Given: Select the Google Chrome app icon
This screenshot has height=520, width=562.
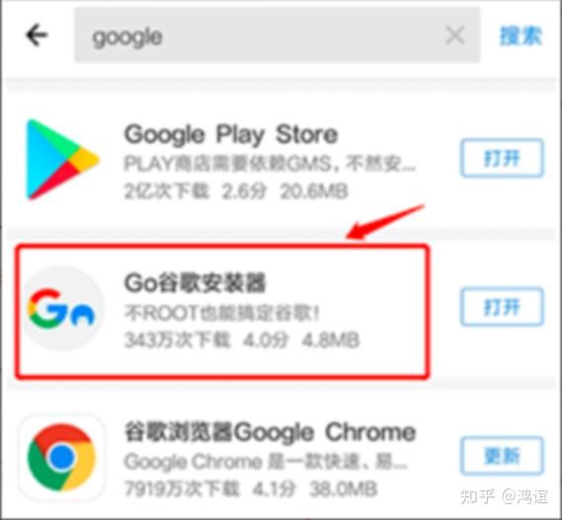Looking at the screenshot, I should [x=61, y=457].
